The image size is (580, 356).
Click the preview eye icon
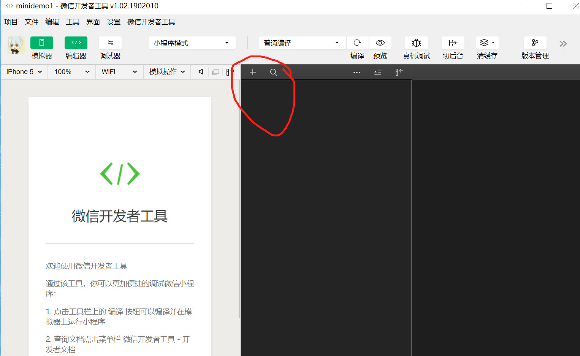tap(380, 43)
